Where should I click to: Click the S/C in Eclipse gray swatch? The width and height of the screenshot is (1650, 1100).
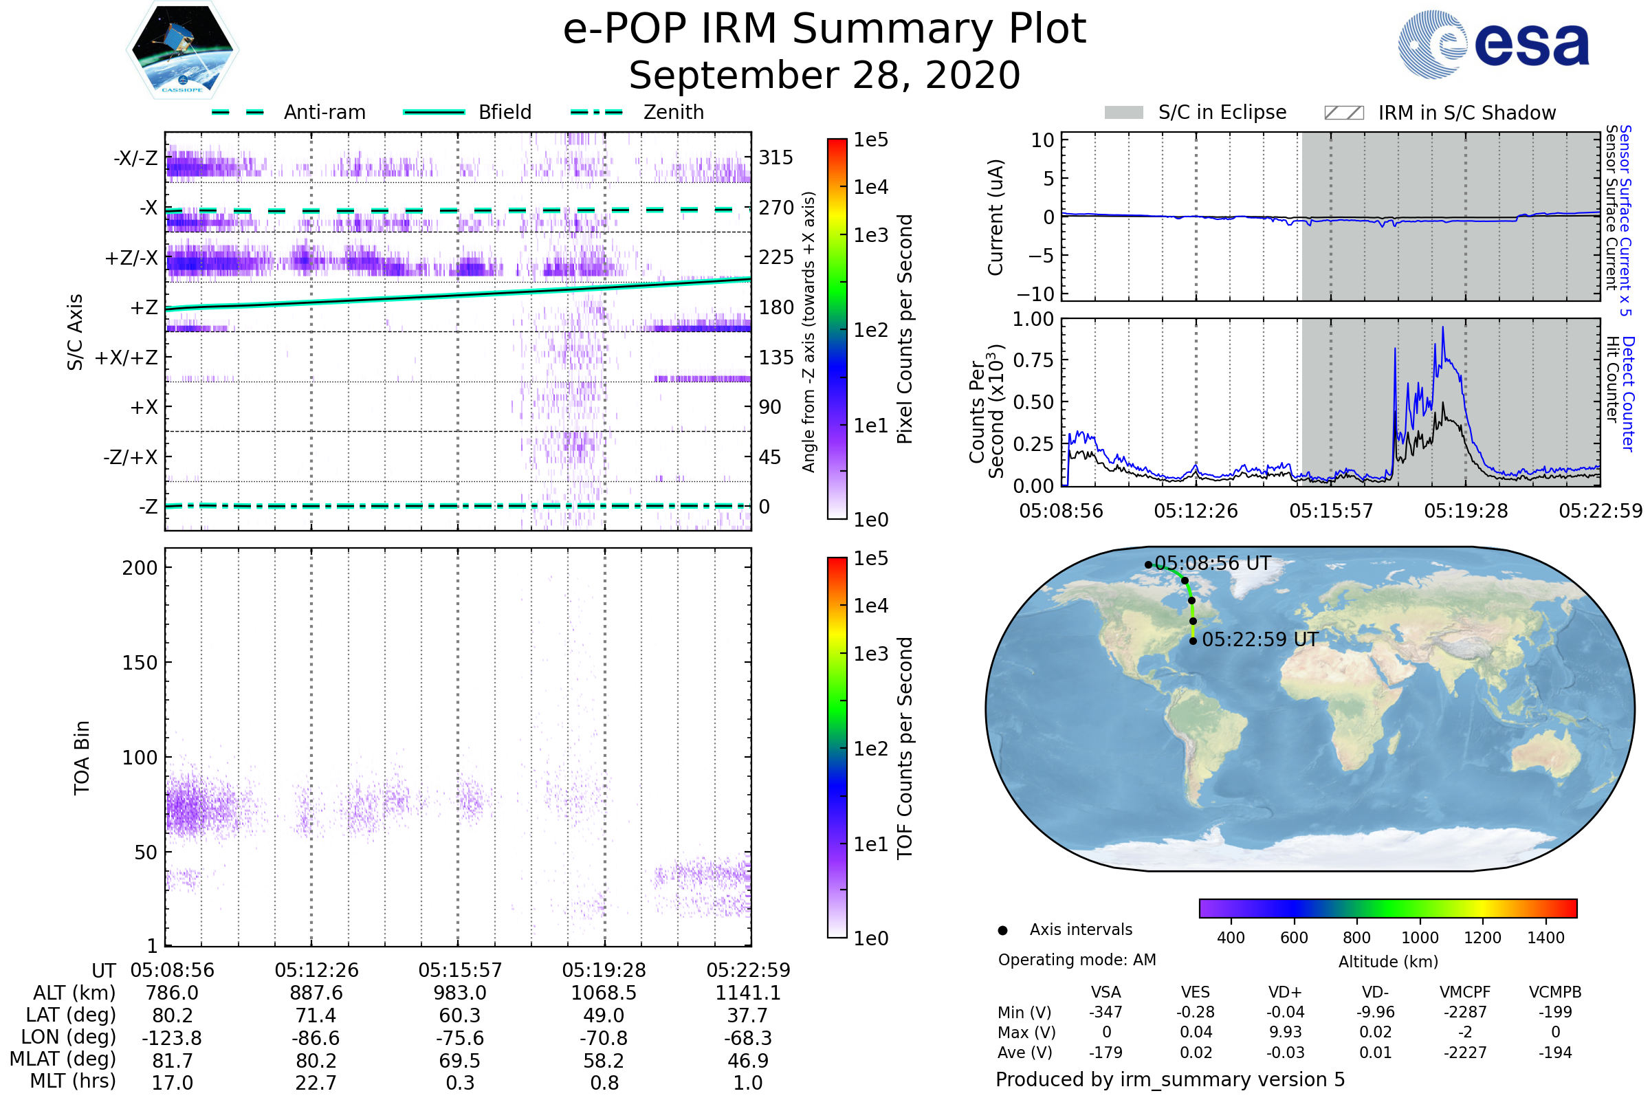(x=1123, y=113)
